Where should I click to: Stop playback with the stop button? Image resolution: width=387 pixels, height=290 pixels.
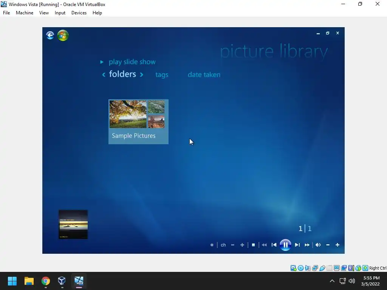click(x=253, y=245)
